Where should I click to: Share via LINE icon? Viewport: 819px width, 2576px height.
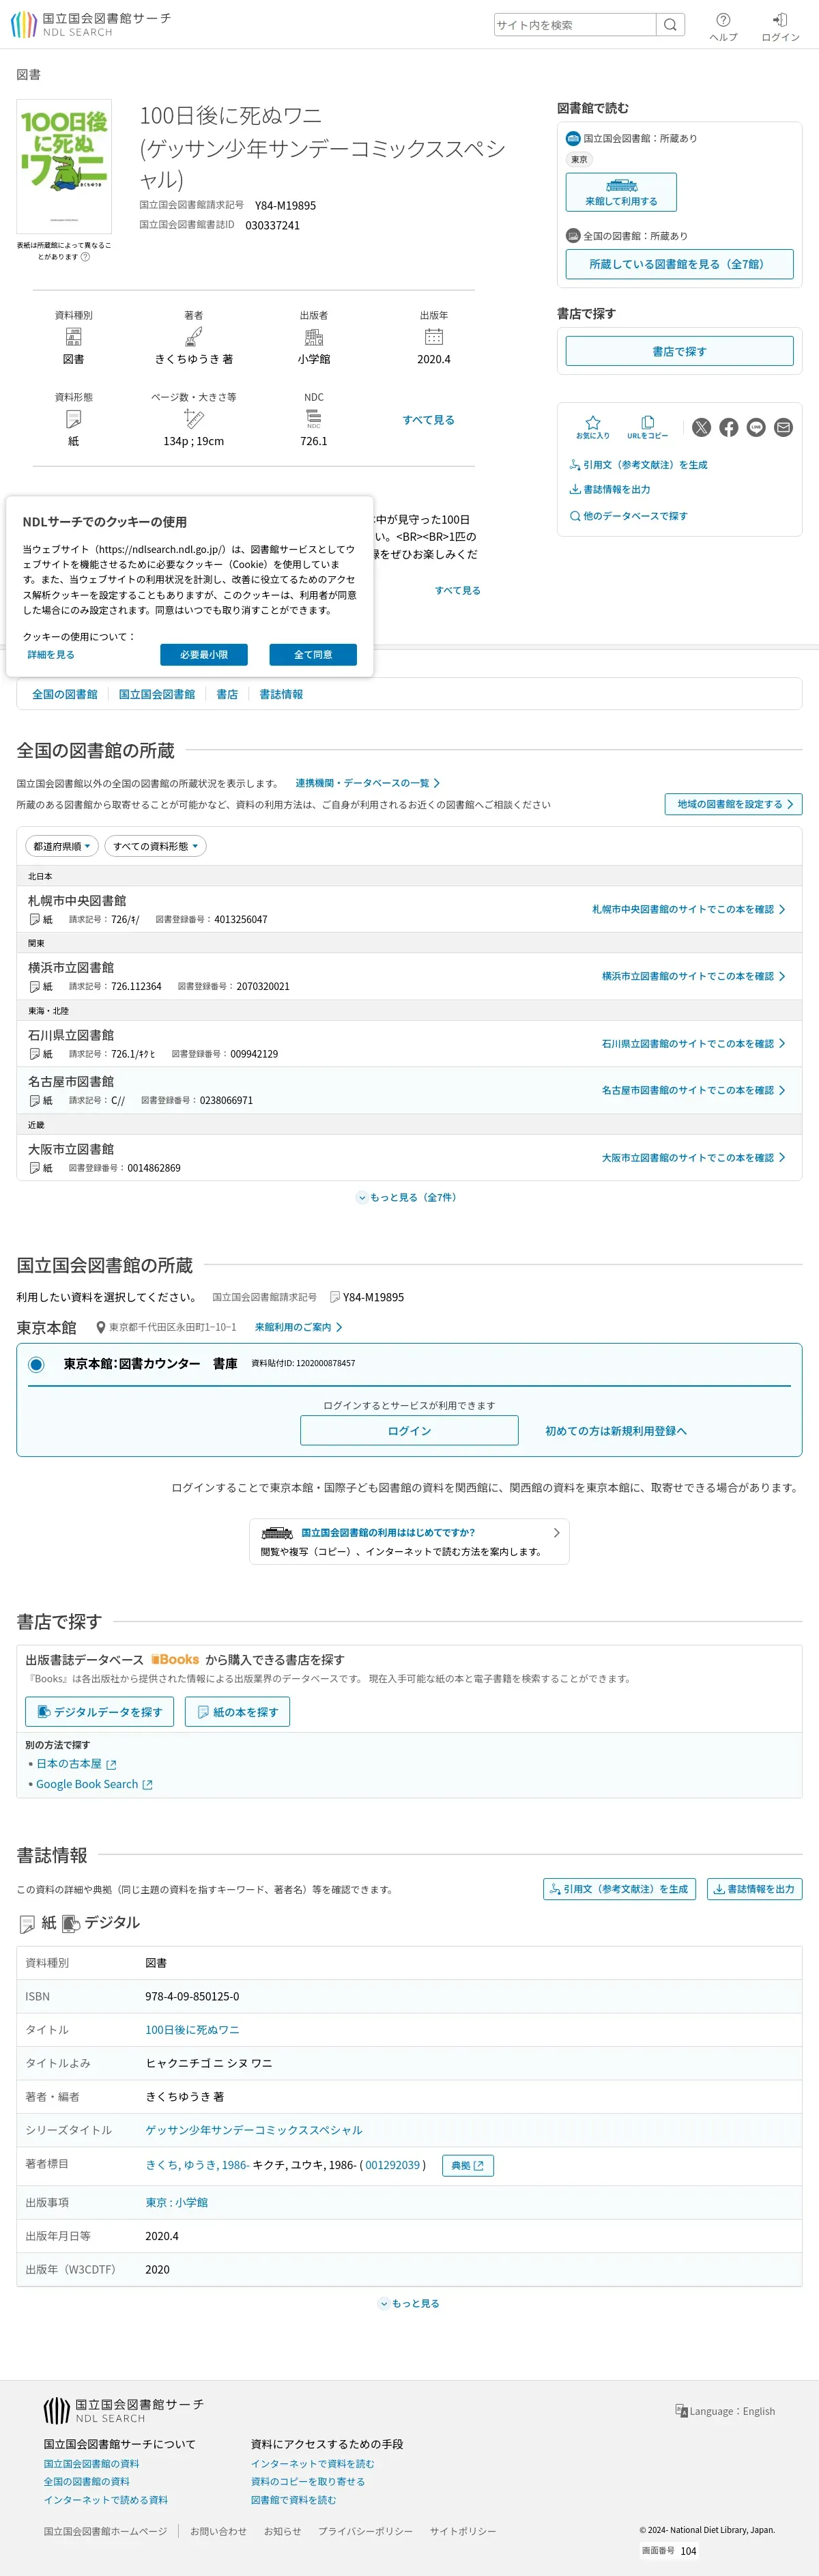tap(756, 427)
